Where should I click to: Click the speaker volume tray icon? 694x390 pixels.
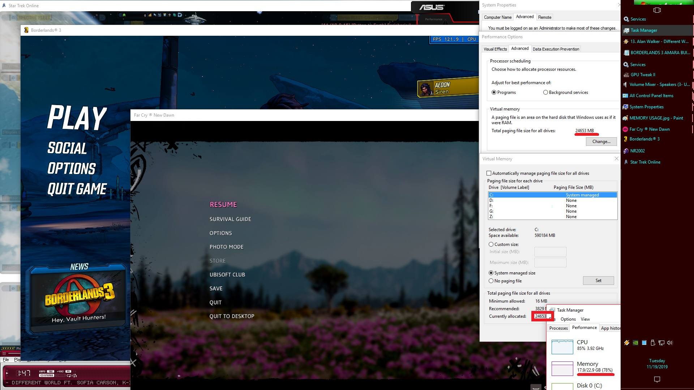(x=670, y=343)
